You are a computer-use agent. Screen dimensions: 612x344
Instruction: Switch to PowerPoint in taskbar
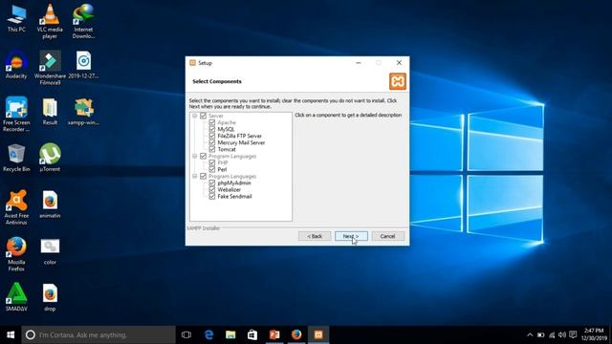click(x=274, y=335)
